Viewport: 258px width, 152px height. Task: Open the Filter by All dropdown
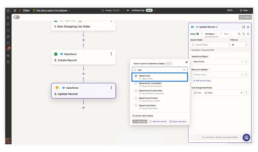[x=239, y=45]
